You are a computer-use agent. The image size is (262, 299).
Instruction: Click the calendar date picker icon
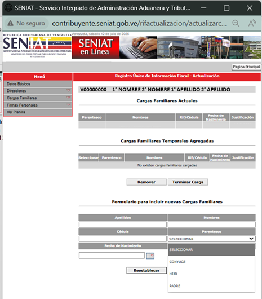click(x=150, y=256)
